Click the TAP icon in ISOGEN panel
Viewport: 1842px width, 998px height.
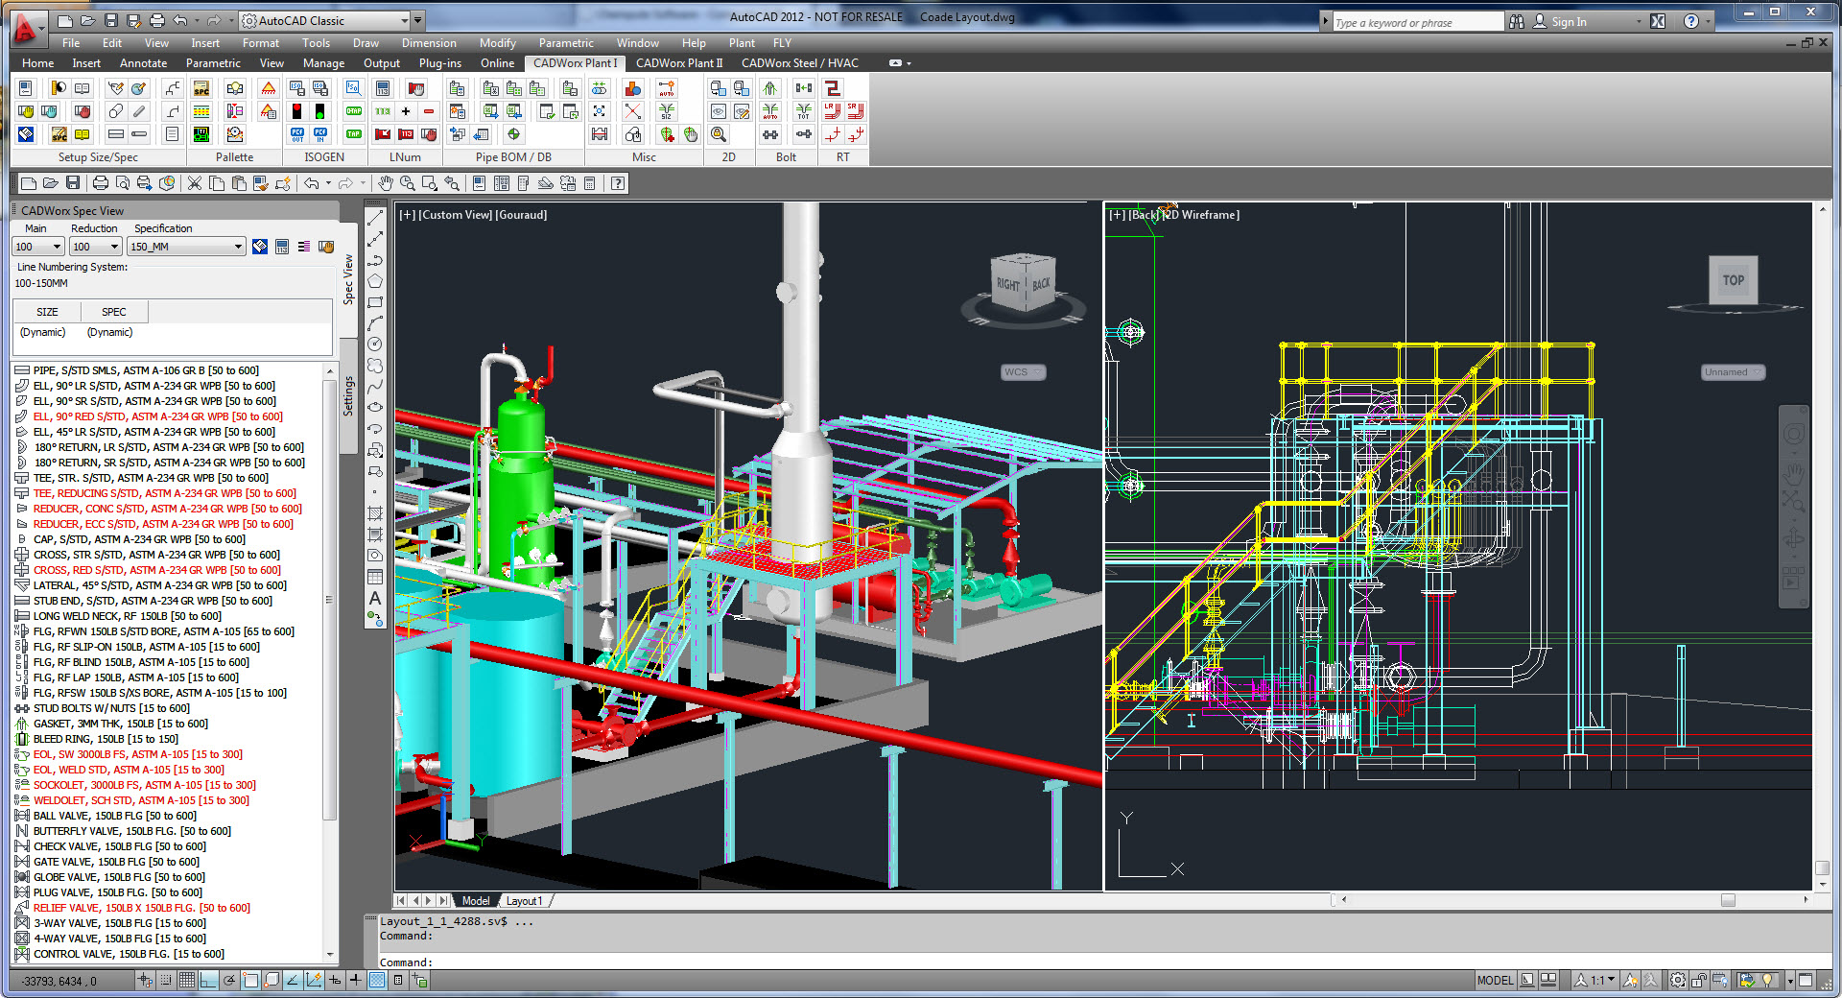[353, 134]
